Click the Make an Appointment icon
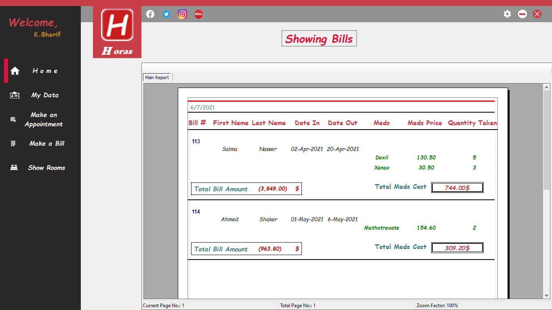The width and height of the screenshot is (552, 310). click(13, 119)
